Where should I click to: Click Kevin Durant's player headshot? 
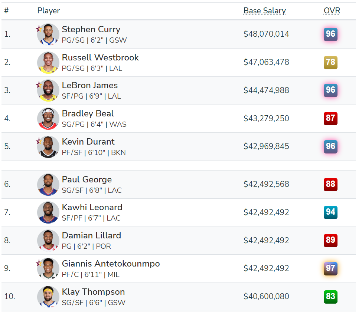[48, 147]
